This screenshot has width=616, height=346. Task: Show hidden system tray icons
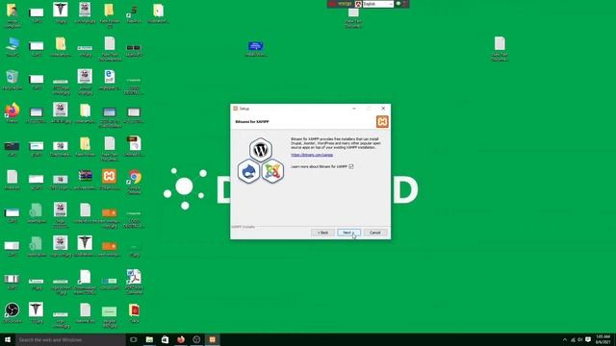point(565,339)
